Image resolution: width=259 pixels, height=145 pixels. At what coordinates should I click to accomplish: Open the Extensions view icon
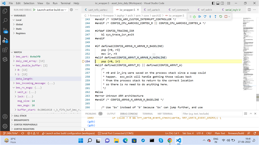click(5, 50)
